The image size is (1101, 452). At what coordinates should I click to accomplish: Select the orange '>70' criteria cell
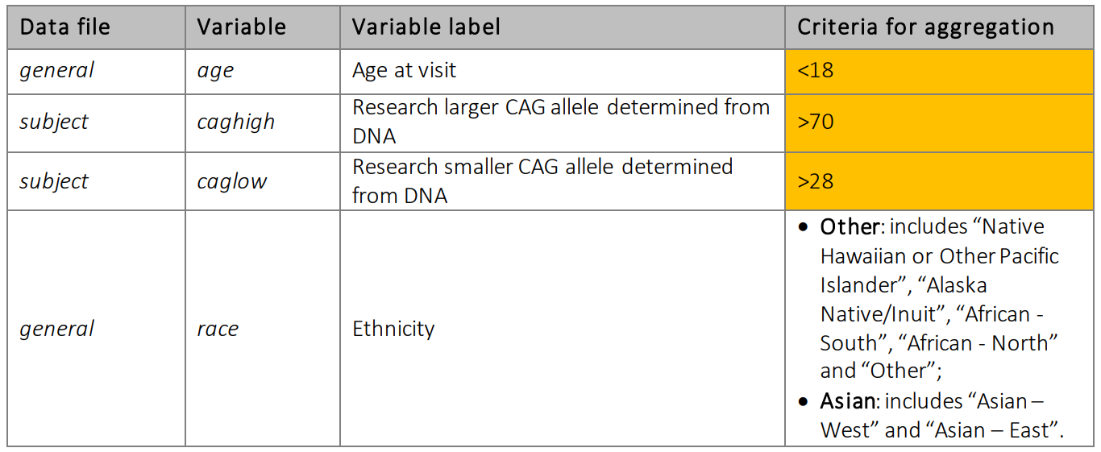tap(938, 122)
